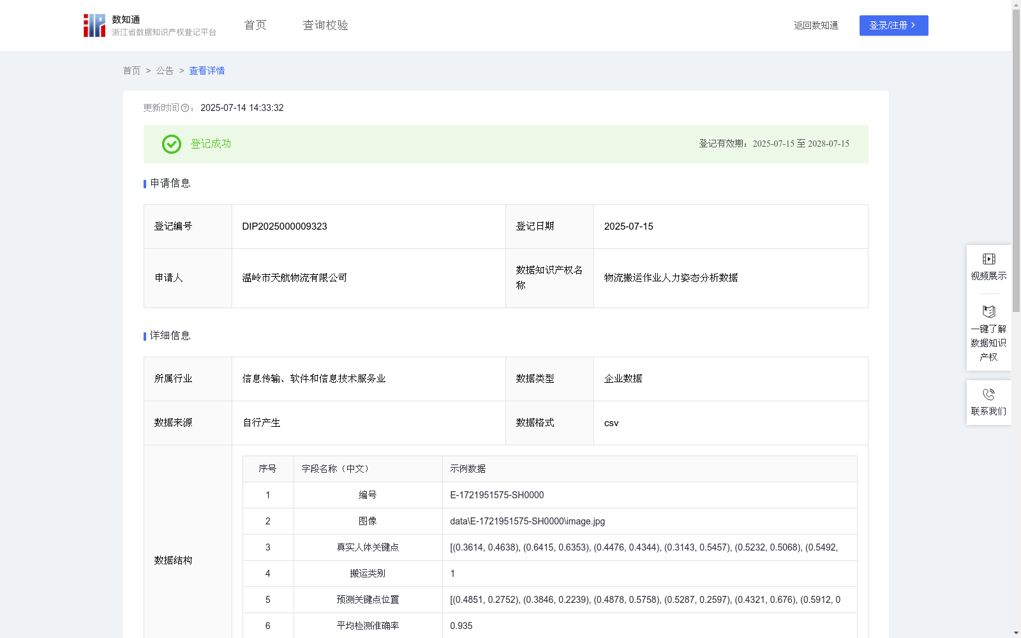Click data source value 自行产生
Image resolution: width=1021 pixels, height=638 pixels.
(x=262, y=423)
